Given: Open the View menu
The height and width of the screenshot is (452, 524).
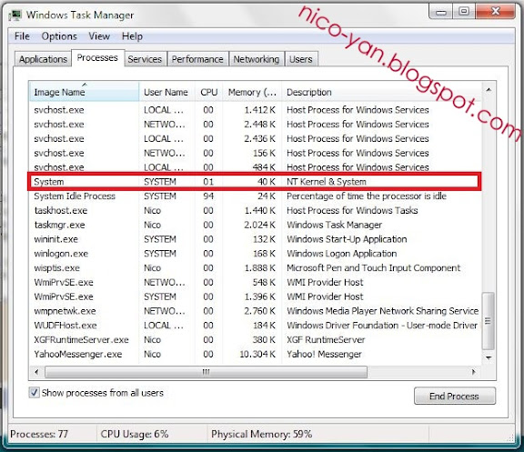Looking at the screenshot, I should (x=99, y=36).
